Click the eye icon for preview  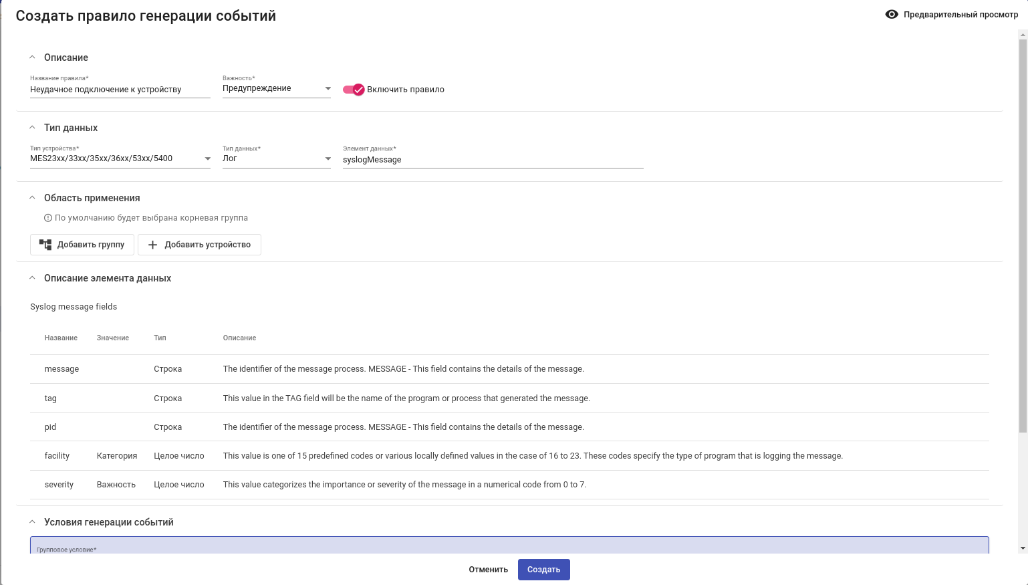tap(891, 15)
